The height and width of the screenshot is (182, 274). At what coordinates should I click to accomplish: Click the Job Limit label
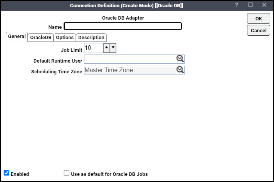pyautogui.click(x=71, y=50)
